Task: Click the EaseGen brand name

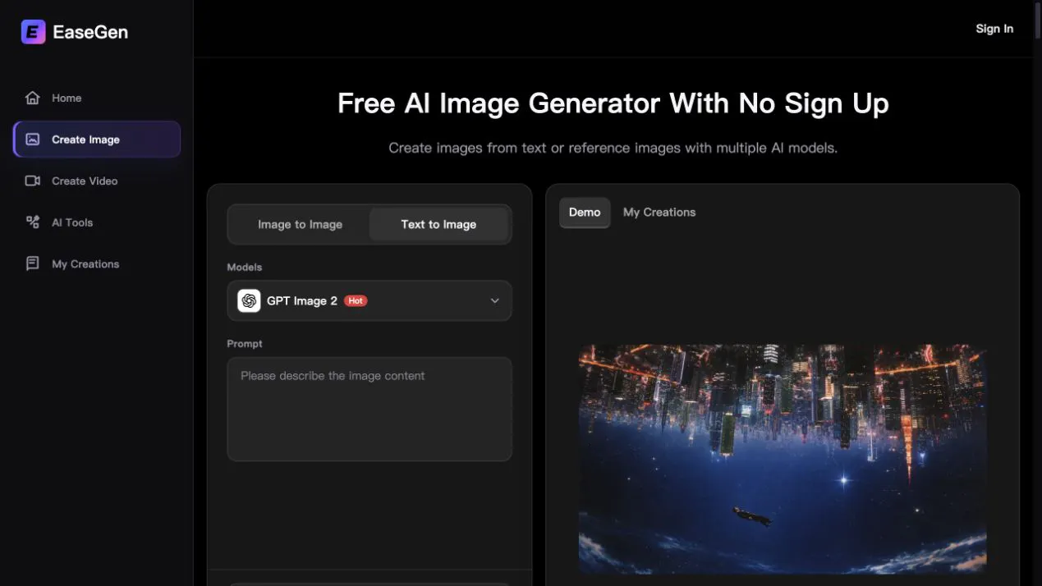Action: point(90,32)
